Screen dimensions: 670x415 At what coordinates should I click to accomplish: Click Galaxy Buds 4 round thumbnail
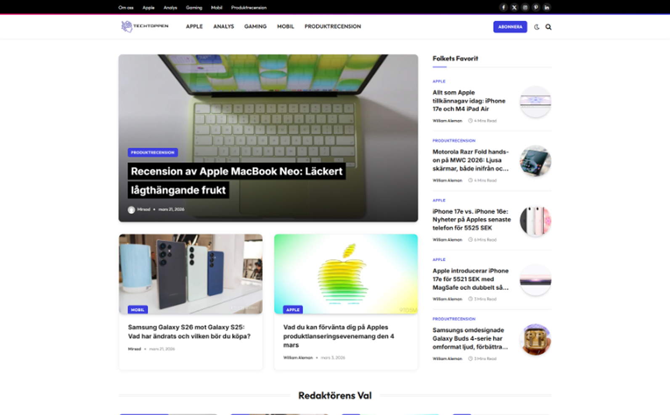click(x=535, y=340)
